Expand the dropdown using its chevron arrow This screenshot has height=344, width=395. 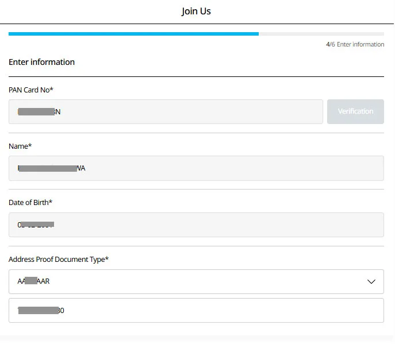pos(371,281)
